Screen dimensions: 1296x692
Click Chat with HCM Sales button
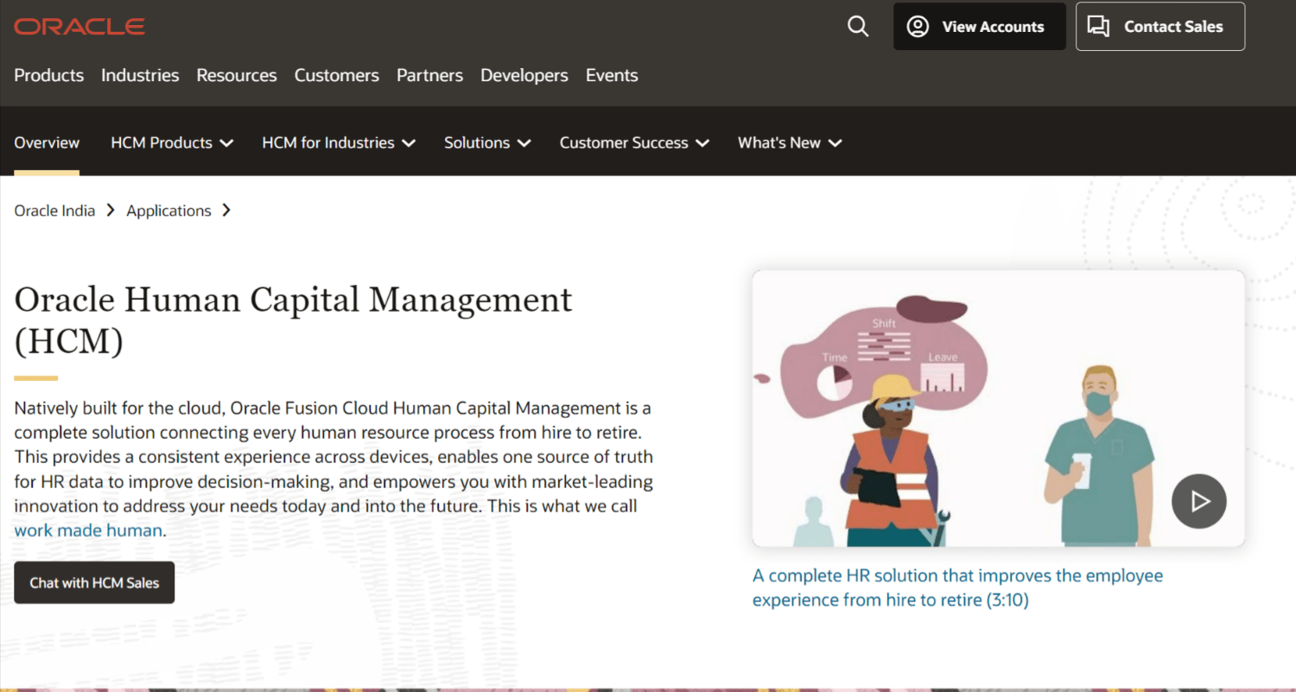click(x=94, y=582)
